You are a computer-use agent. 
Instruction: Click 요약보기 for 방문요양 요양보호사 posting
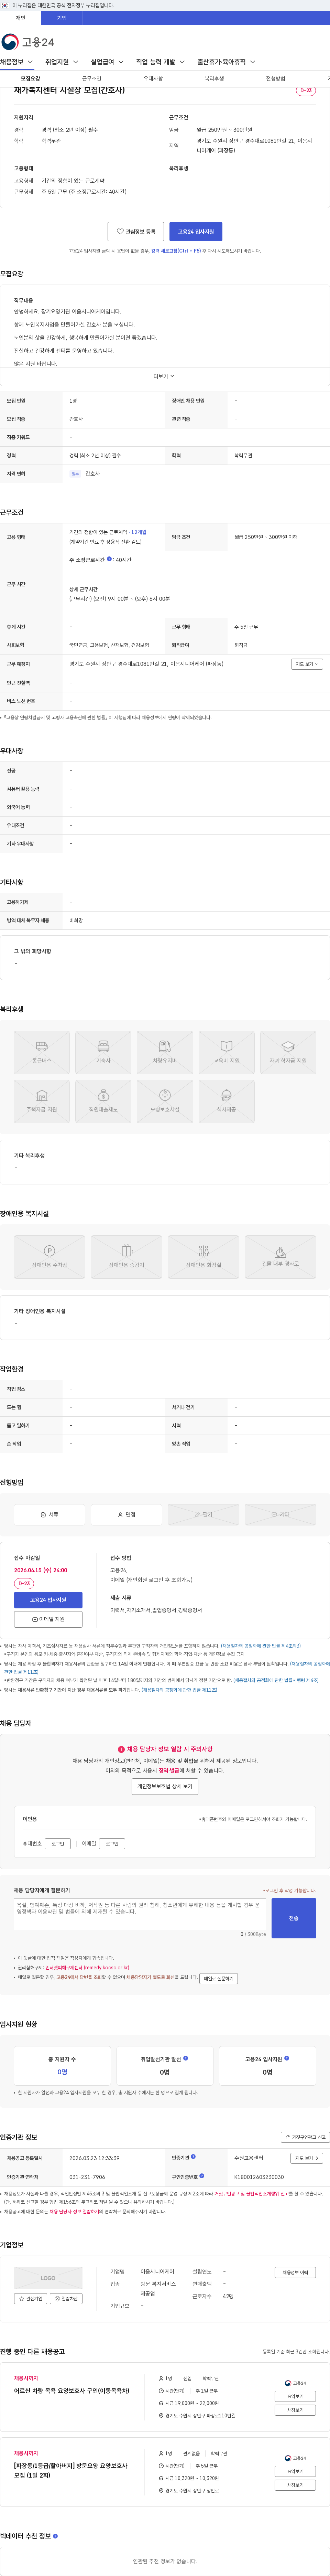click(x=295, y=2471)
